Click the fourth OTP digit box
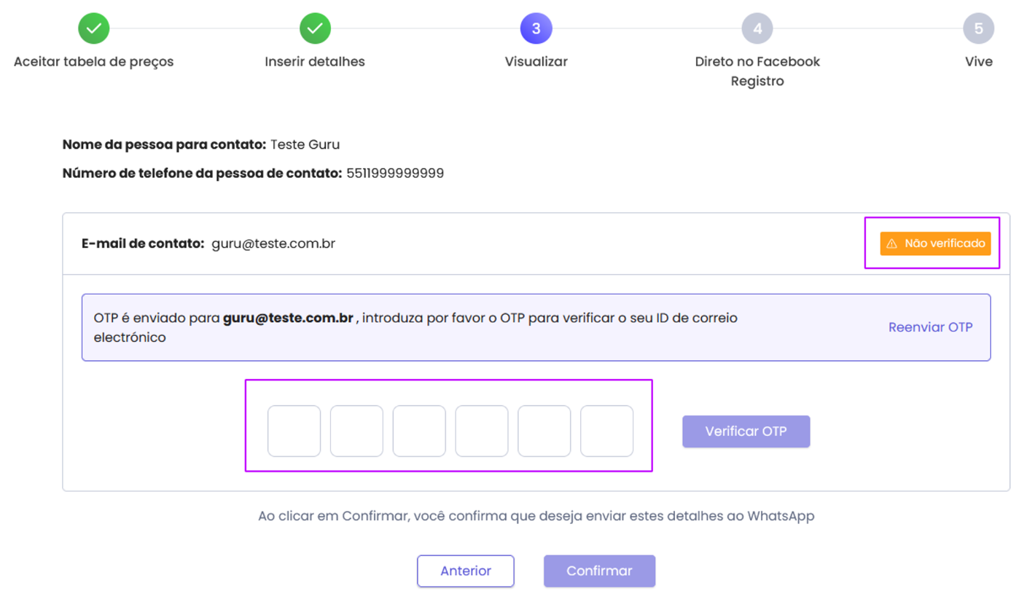This screenshot has height=594, width=1027. point(482,431)
